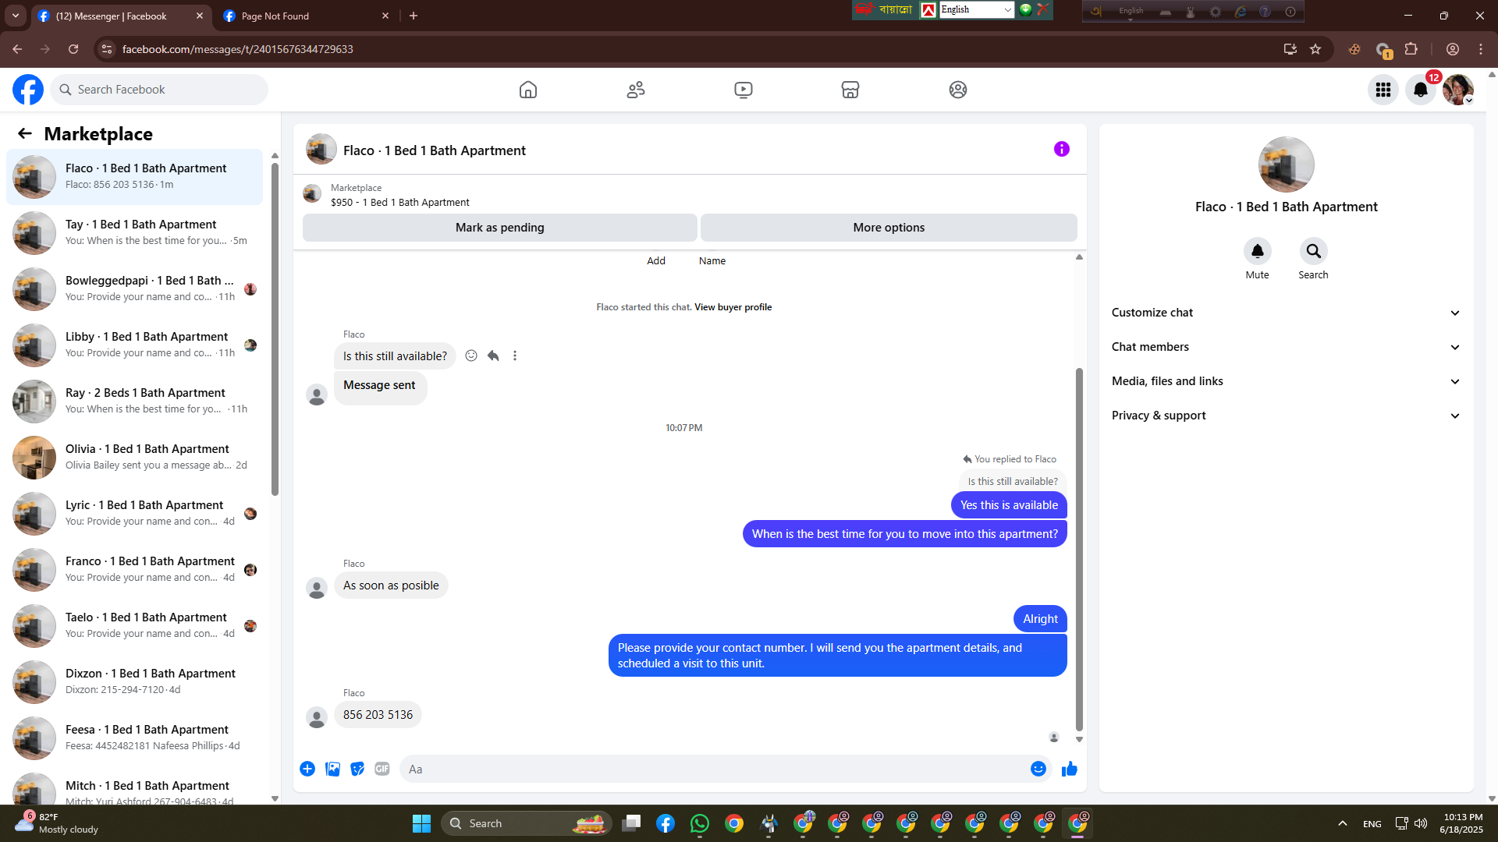
Task: Open the account profile dropdown
Action: tap(1458, 90)
